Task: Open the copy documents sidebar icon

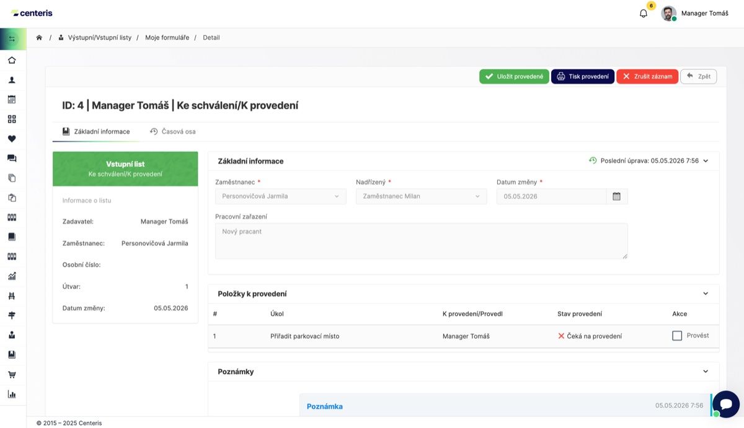Action: (x=12, y=178)
